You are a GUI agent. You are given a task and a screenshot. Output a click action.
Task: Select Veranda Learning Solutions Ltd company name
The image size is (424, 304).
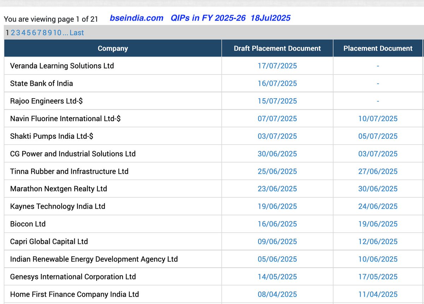pyautogui.click(x=62, y=66)
